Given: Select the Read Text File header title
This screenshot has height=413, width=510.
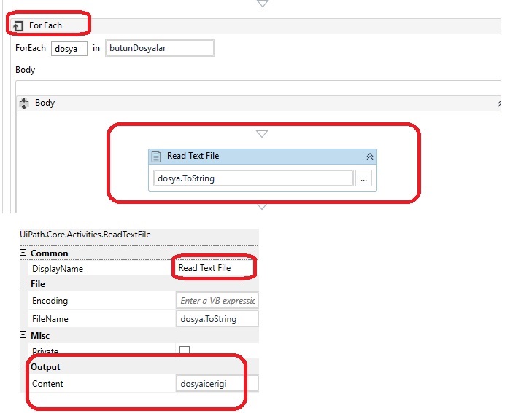Looking at the screenshot, I should coord(193,156).
